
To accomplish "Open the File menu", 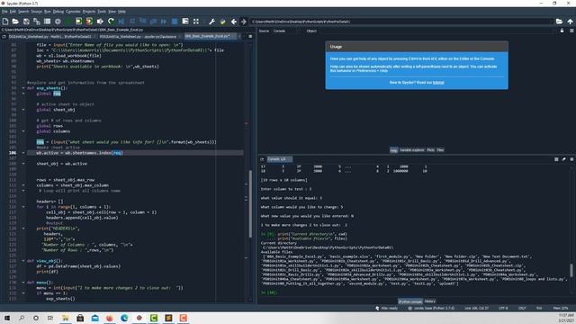I will [4, 12].
